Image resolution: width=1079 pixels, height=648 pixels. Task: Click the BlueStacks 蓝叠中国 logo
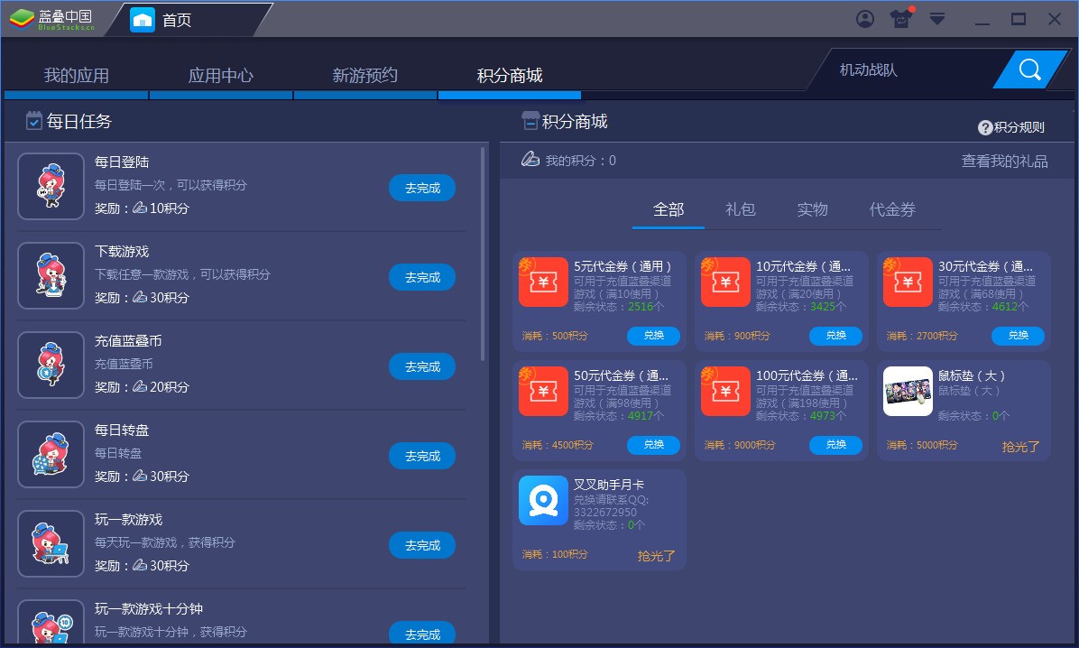pyautogui.click(x=52, y=19)
